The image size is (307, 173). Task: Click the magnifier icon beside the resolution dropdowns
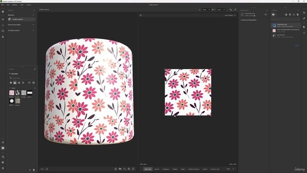pos(231,10)
